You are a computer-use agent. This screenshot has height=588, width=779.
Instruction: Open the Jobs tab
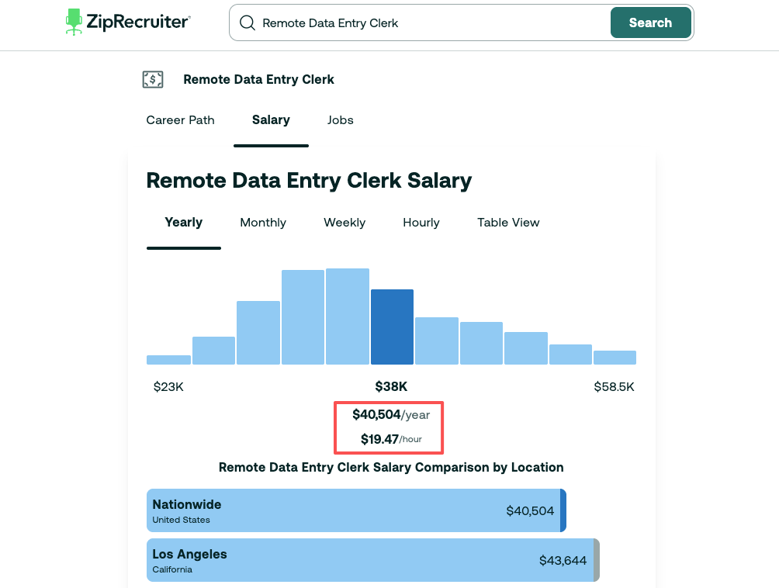(340, 120)
